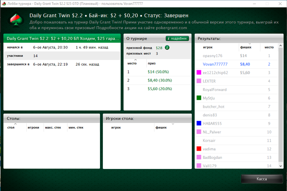Viewport: 287px width, 191px height.
Task: Click the $5,60 value for ee1212chip62
Action: (245, 73)
